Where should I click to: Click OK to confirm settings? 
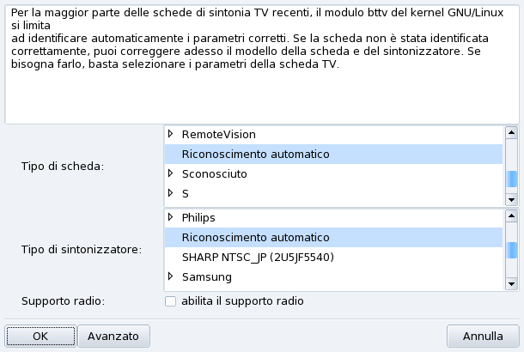pyautogui.click(x=40, y=337)
